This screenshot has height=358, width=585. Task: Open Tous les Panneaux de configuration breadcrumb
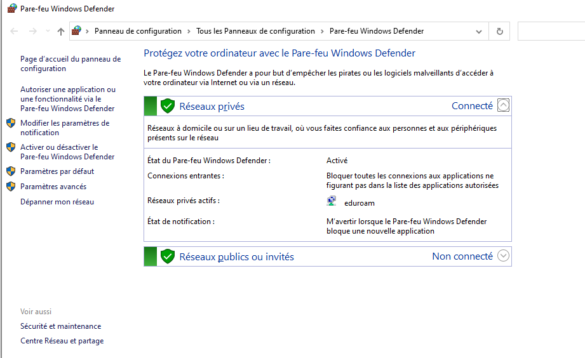coord(255,31)
